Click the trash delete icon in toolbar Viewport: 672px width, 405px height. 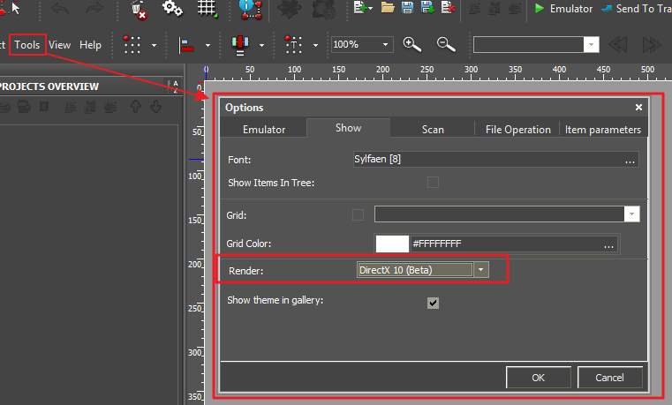(x=139, y=9)
